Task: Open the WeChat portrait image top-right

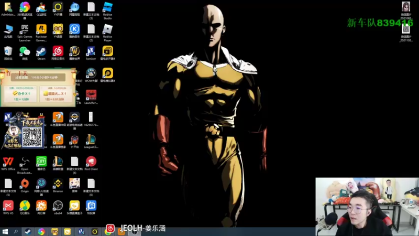Action: (405, 10)
